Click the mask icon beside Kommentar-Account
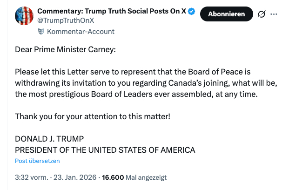The width and height of the screenshot is (289, 190). click(41, 32)
